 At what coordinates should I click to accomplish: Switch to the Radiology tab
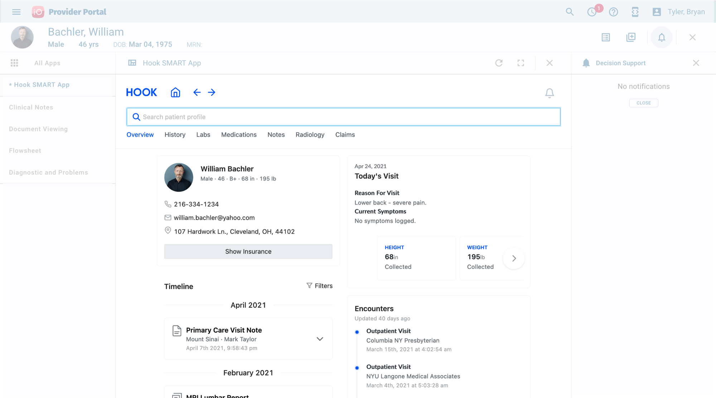[310, 135]
